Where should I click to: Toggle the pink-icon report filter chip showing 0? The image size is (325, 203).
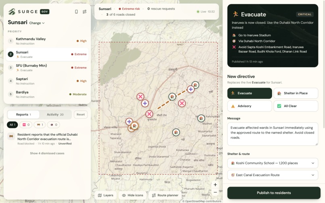point(26,125)
